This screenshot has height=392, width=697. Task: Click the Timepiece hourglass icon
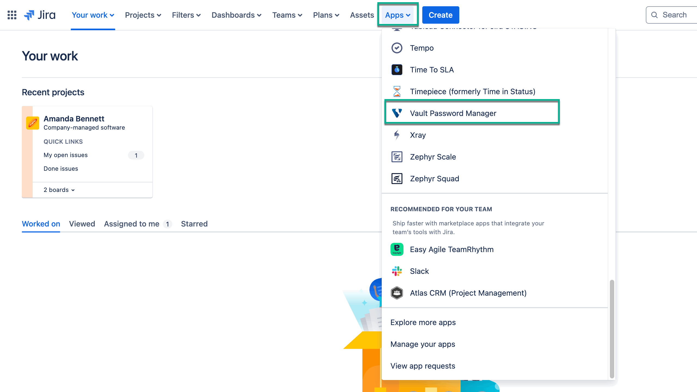(x=397, y=91)
